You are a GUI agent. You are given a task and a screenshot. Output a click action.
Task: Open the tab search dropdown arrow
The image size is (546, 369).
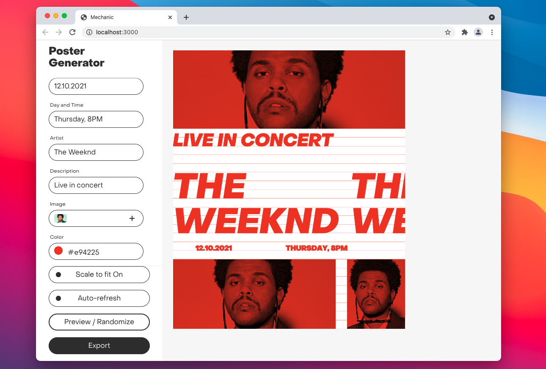click(x=492, y=17)
